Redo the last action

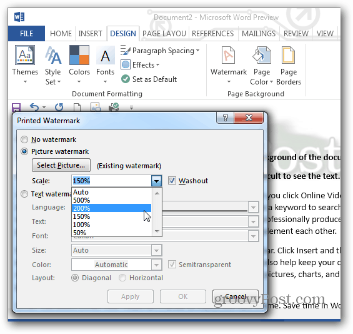pyautogui.click(x=59, y=108)
